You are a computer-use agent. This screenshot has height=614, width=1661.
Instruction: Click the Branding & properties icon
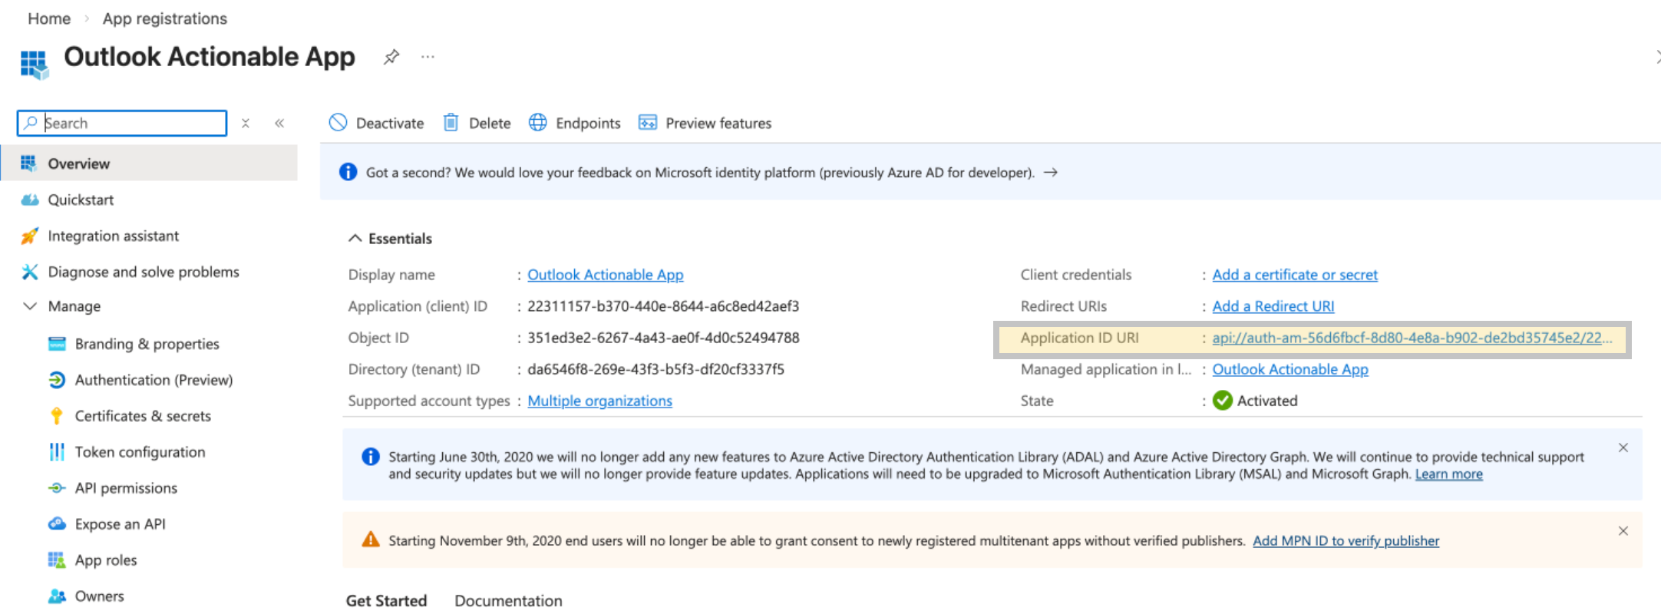click(x=57, y=344)
